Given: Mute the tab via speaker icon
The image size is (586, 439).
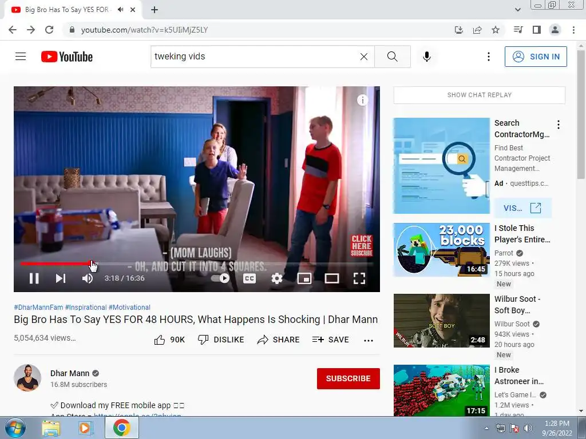Looking at the screenshot, I should click(x=120, y=10).
